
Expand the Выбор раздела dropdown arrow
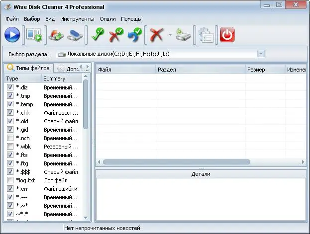[261, 54]
